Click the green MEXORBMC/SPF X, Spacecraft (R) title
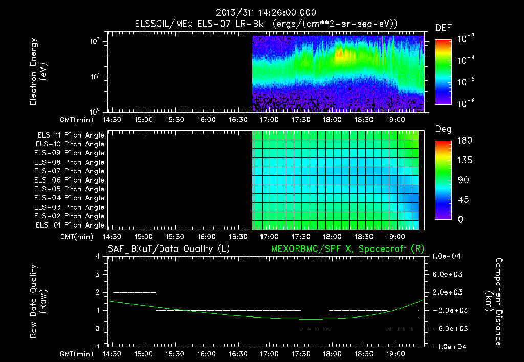Image resolution: width=524 pixels, height=362 pixels. pyautogui.click(x=347, y=249)
